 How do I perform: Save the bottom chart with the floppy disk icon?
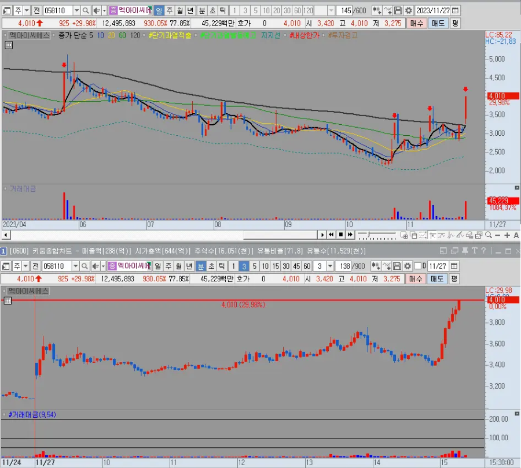tap(397, 266)
